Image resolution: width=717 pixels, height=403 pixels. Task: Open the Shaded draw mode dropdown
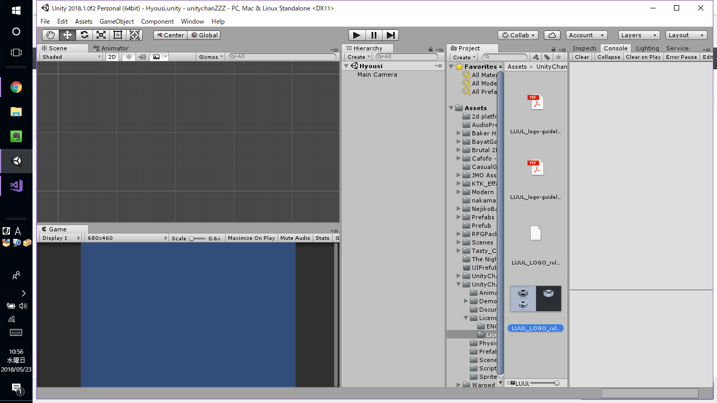[70, 57]
